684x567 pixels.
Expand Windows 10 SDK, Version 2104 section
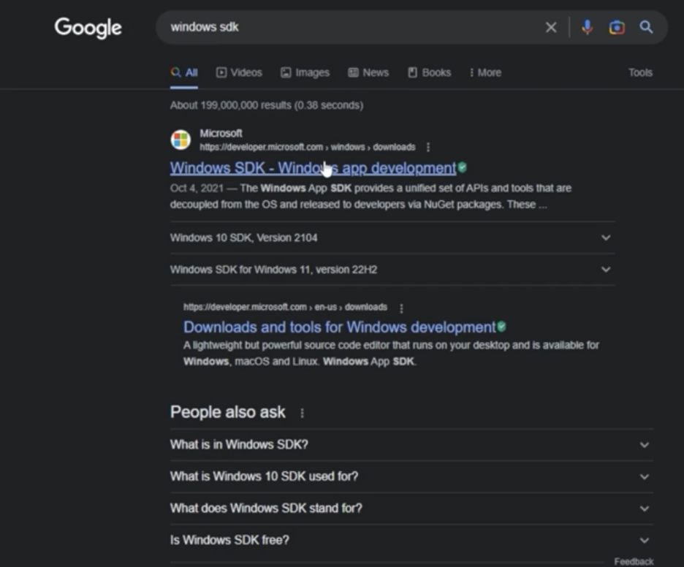392,237
